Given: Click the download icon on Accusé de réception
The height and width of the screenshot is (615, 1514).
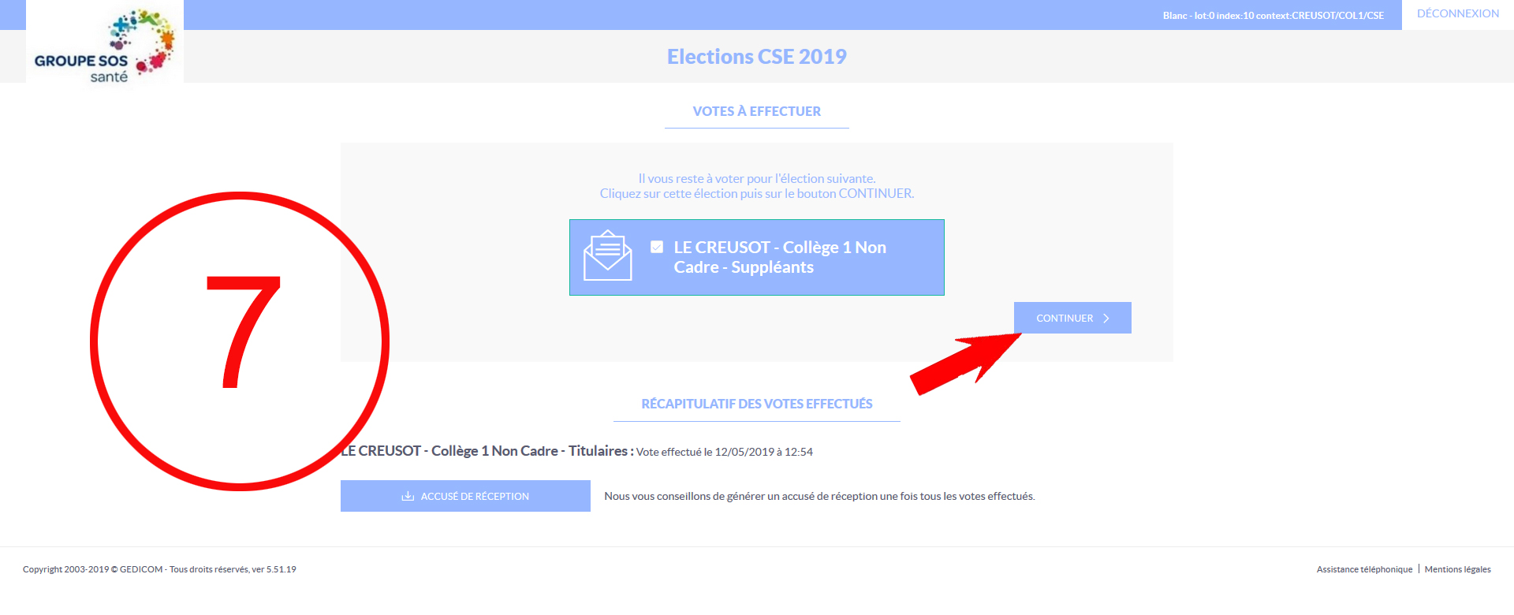Looking at the screenshot, I should click(408, 496).
